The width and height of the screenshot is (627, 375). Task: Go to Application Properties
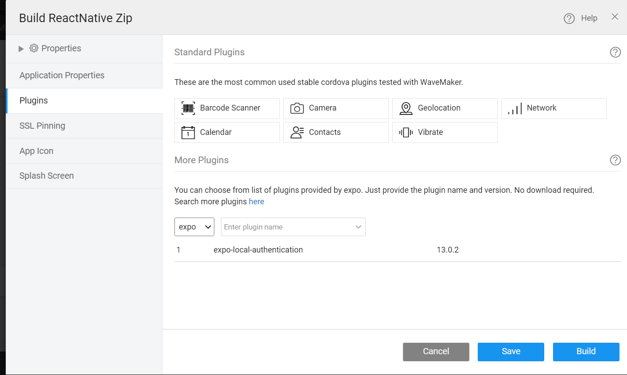click(x=62, y=75)
